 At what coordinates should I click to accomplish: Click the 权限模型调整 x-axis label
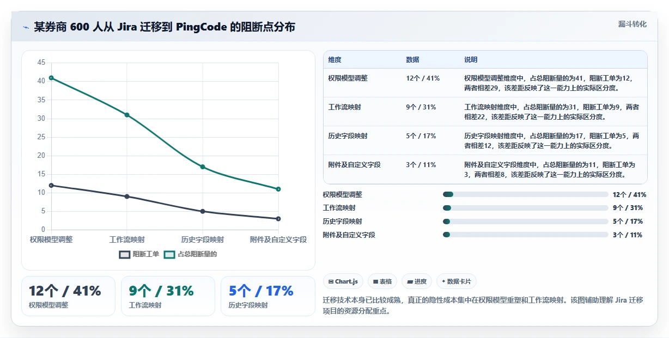point(51,239)
